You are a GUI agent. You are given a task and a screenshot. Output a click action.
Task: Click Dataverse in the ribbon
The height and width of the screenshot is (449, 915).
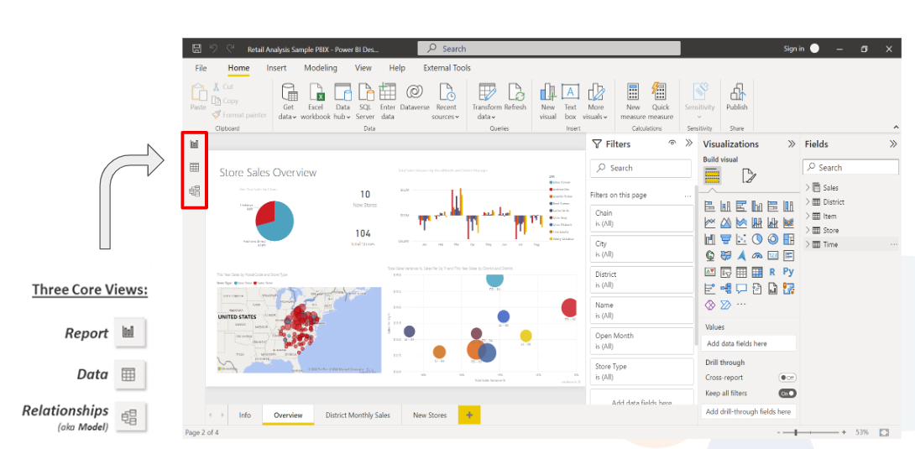415,97
